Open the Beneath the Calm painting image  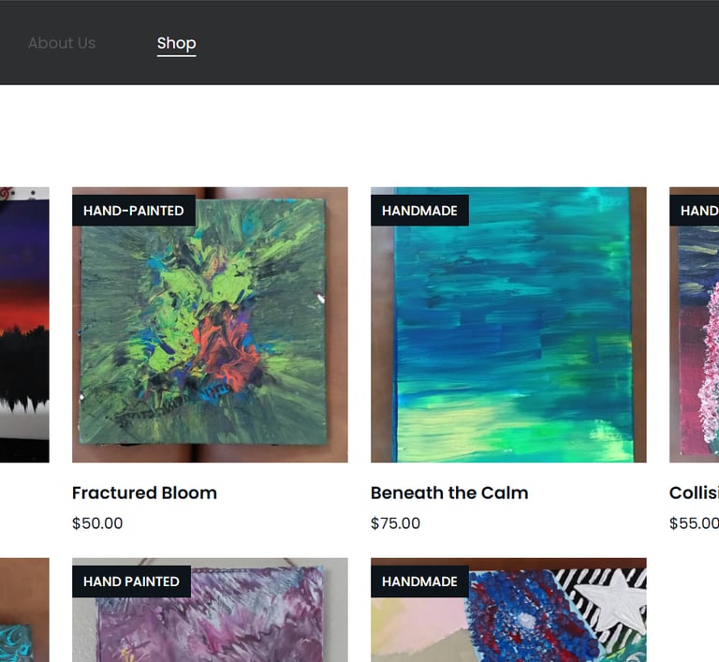(x=508, y=324)
